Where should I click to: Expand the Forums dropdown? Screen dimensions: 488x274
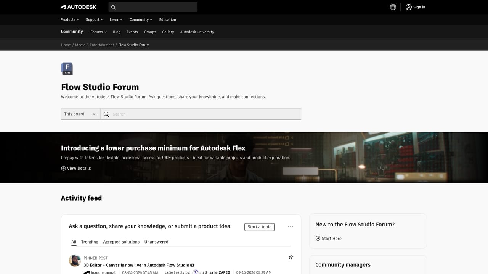pos(99,32)
